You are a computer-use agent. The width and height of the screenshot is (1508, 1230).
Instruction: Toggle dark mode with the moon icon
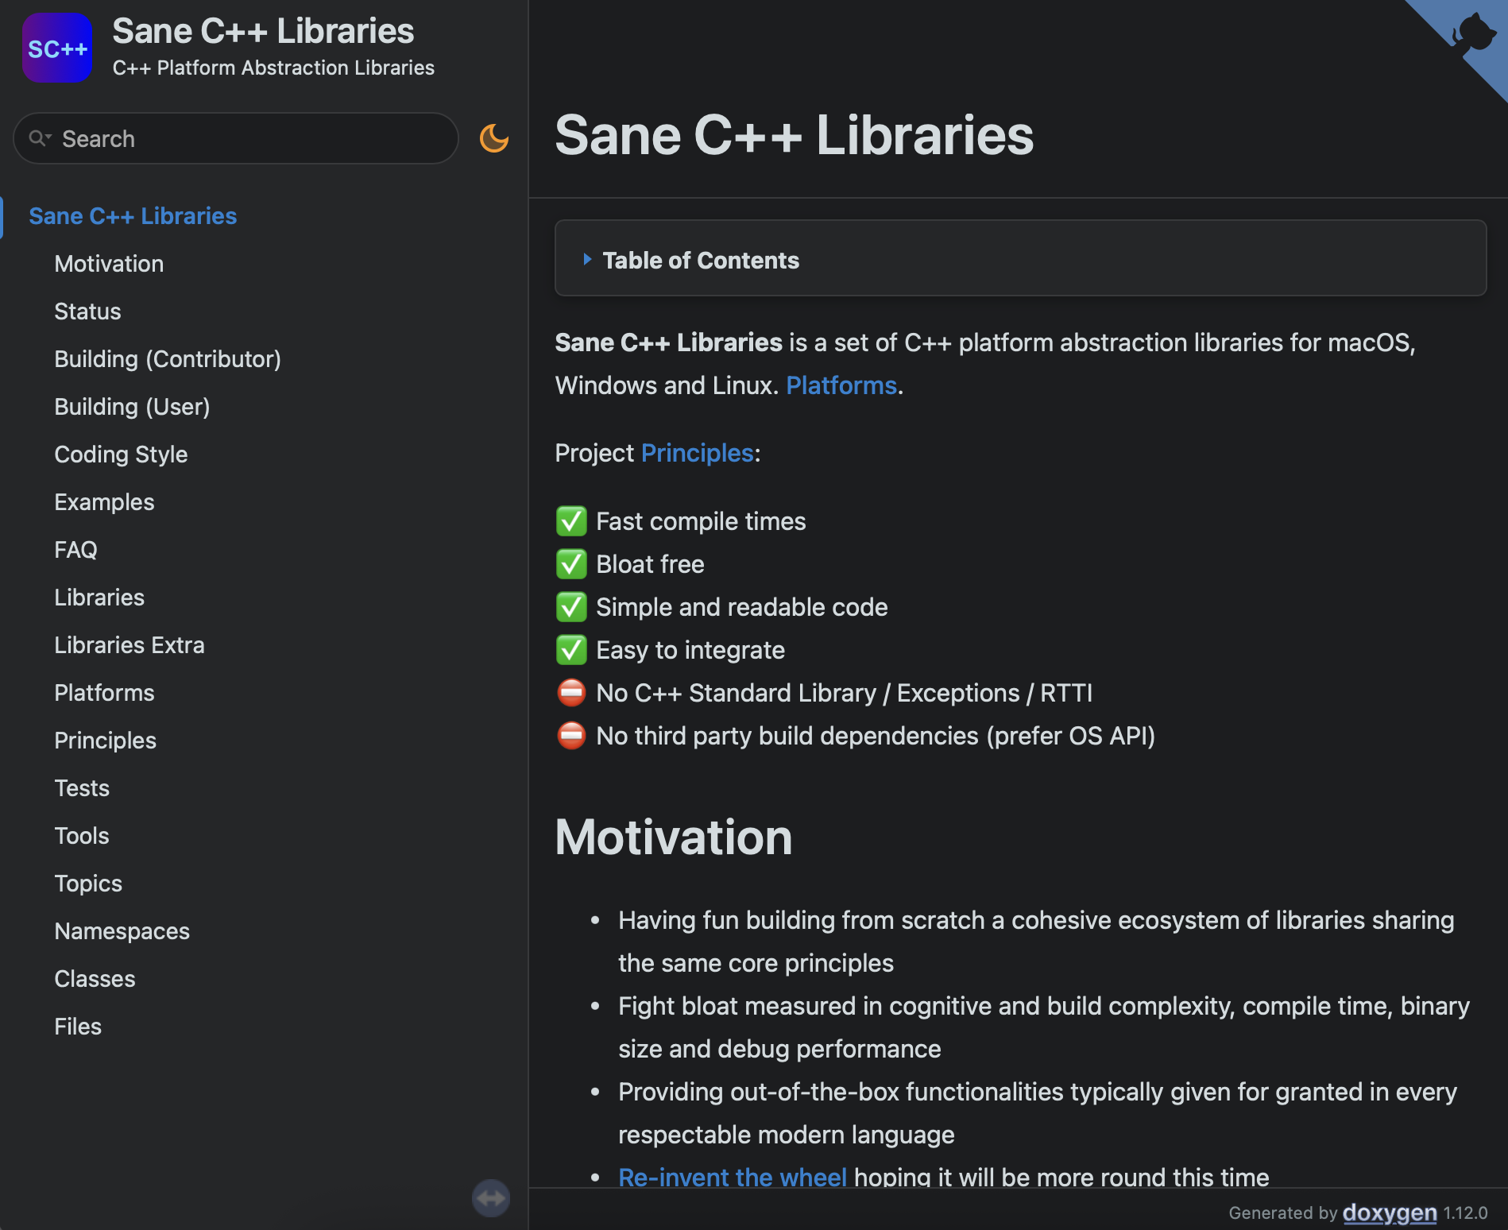[x=493, y=138]
